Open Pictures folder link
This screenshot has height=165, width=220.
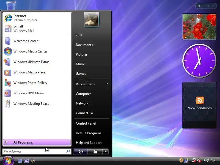tap(82, 54)
